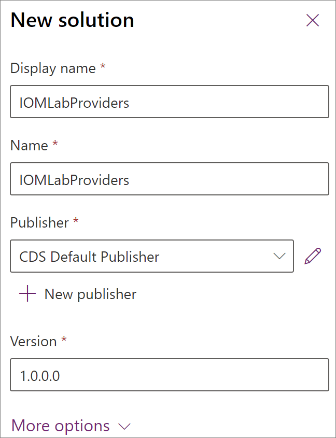Viewport: 336px width, 438px height.
Task: Click the required asterisk beside Publisher
Action: tap(76, 220)
